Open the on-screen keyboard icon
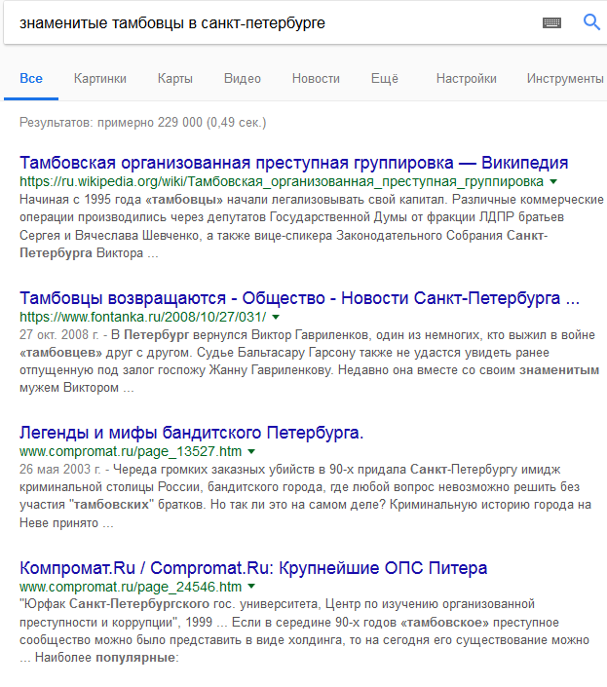The width and height of the screenshot is (607, 687). [551, 22]
